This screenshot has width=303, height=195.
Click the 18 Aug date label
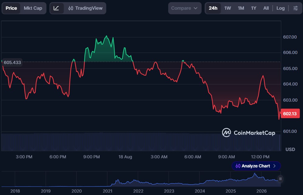(125, 157)
